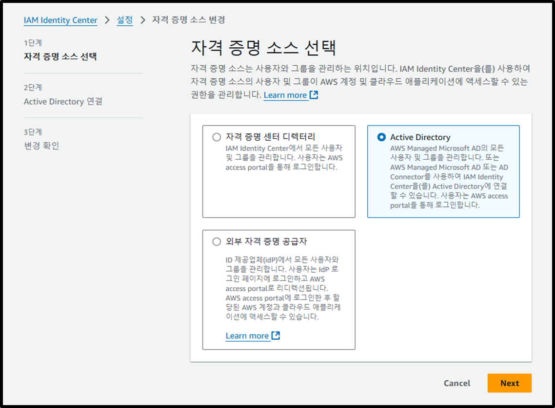This screenshot has width=555, height=408.
Task: Select the 자격 증명 센터 디렉터리 radio button
Action: pyautogui.click(x=217, y=137)
